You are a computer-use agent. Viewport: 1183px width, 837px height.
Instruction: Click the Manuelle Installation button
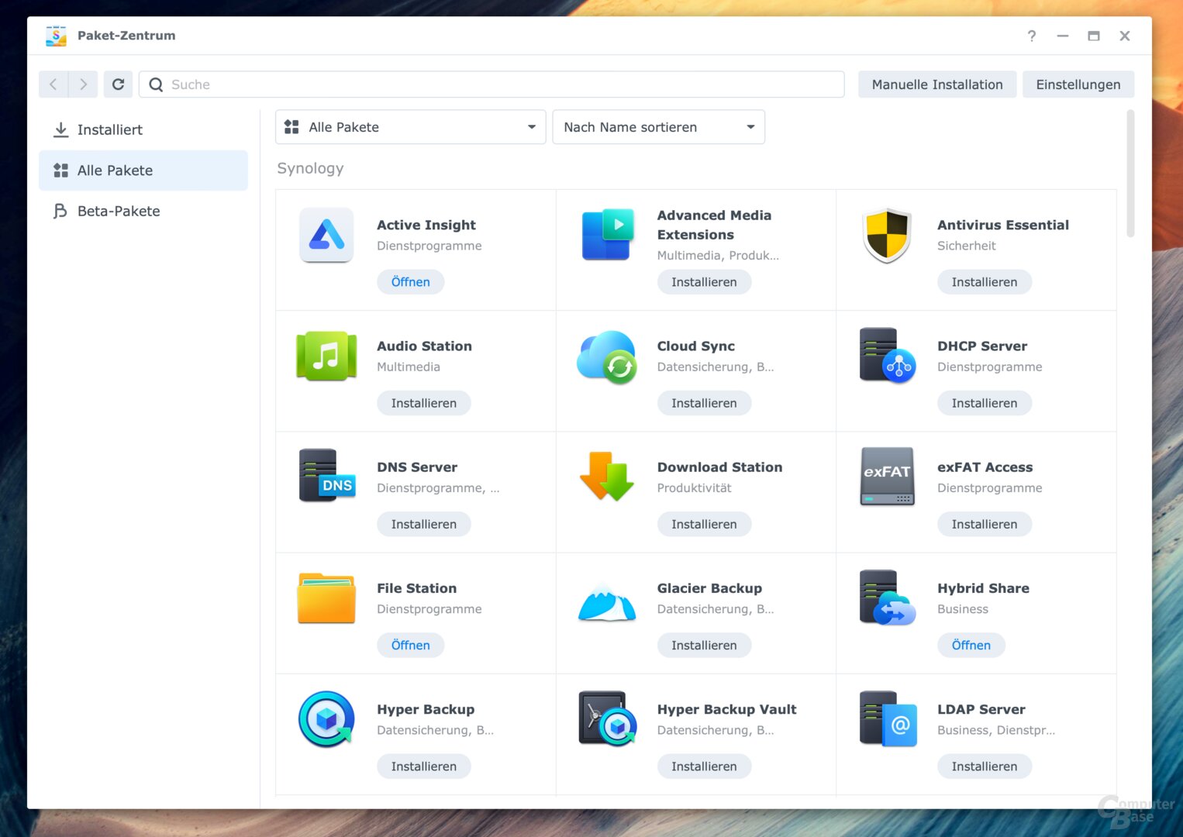pyautogui.click(x=937, y=84)
